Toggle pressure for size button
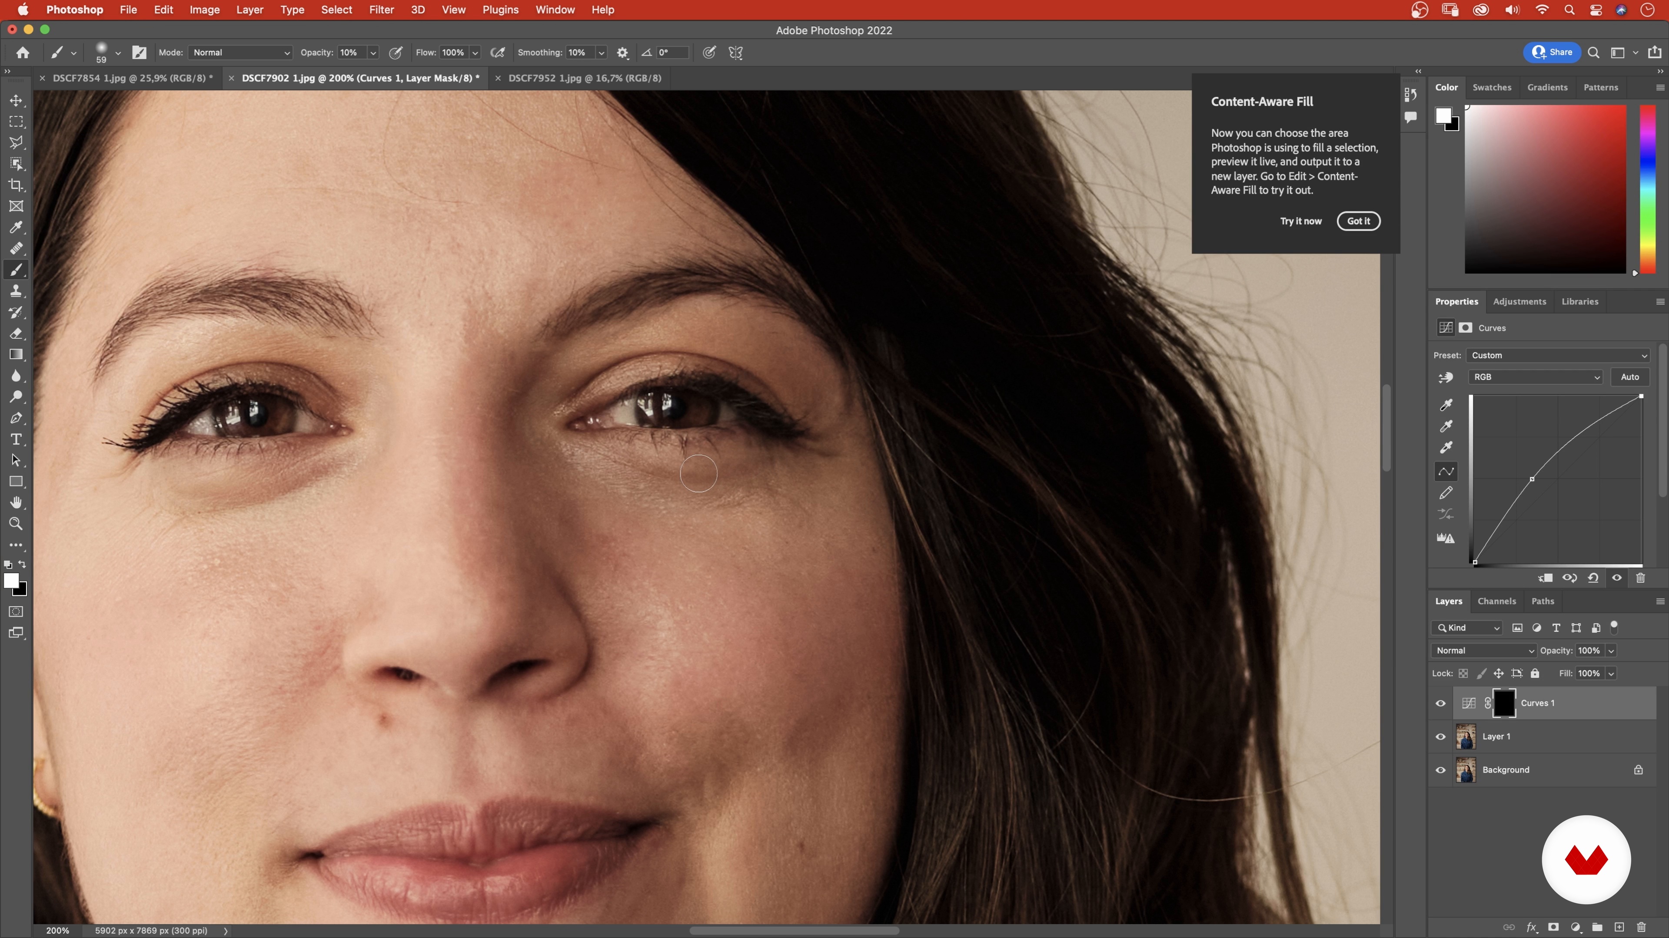The image size is (1669, 938). click(x=709, y=53)
